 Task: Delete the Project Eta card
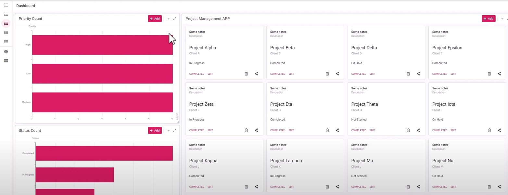327,130
